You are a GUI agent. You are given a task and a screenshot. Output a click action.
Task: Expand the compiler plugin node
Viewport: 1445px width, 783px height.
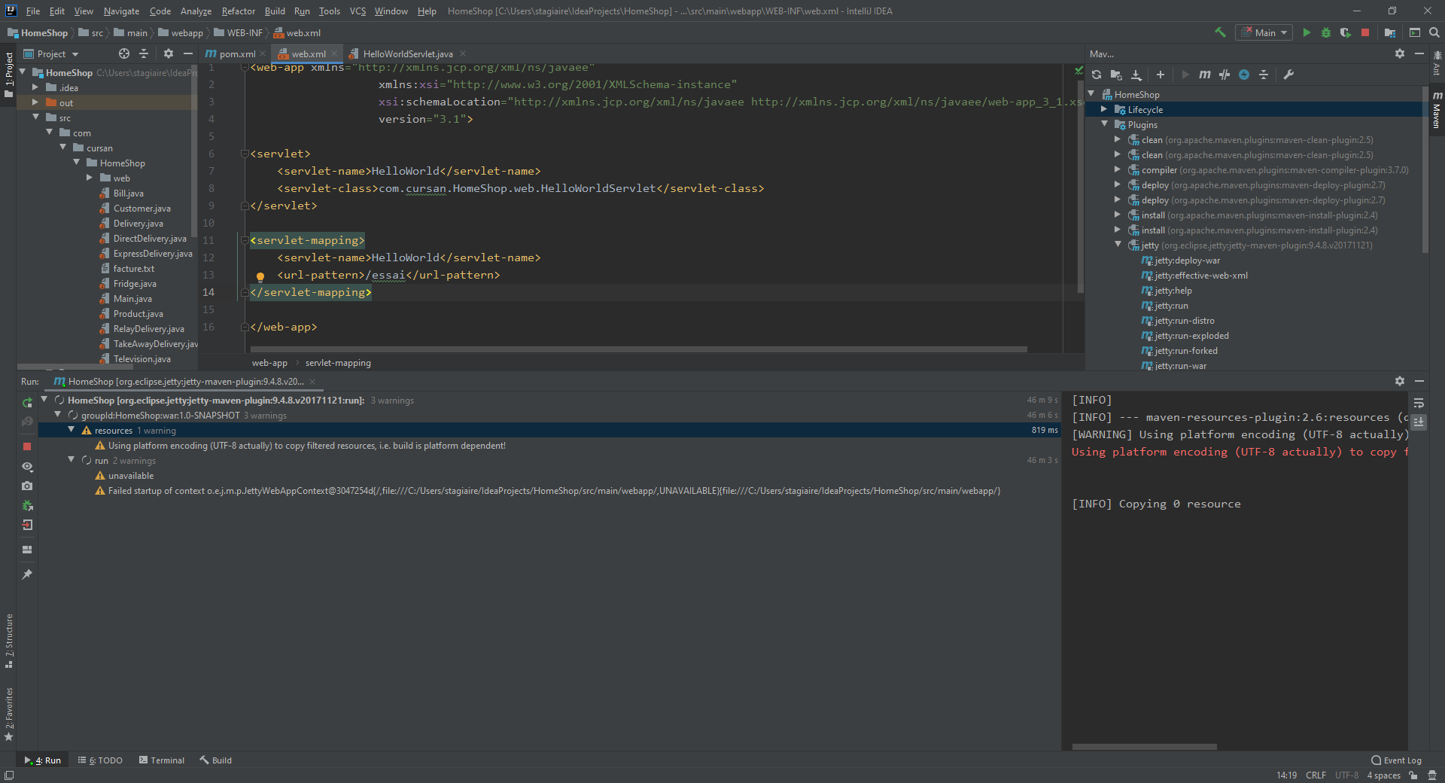1118,170
